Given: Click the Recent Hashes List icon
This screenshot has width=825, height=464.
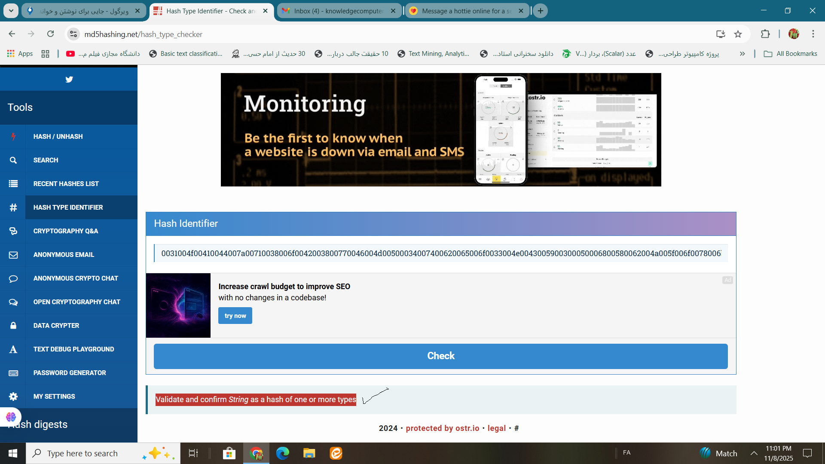Looking at the screenshot, I should coord(13,184).
